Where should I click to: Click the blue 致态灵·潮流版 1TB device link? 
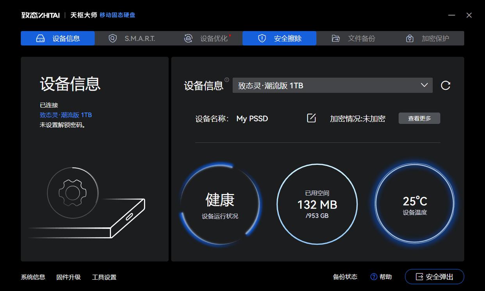coord(66,115)
